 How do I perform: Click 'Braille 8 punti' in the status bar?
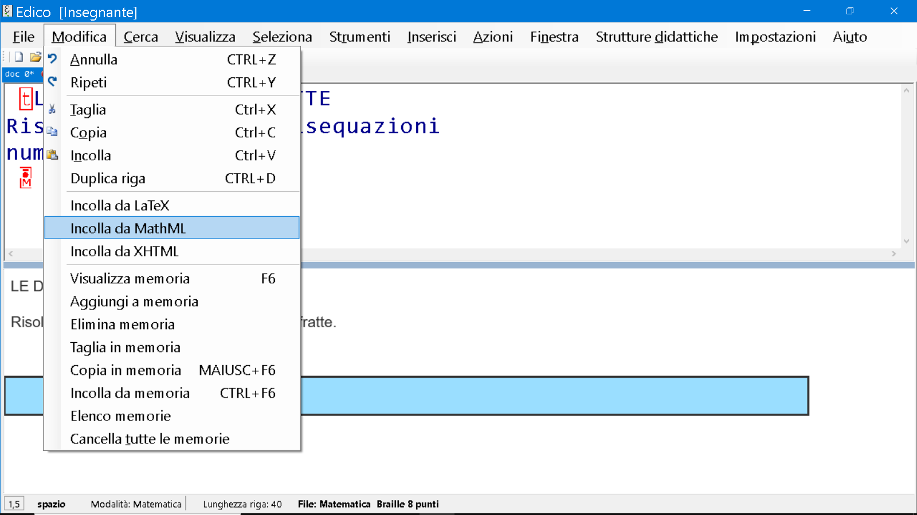coord(407,504)
